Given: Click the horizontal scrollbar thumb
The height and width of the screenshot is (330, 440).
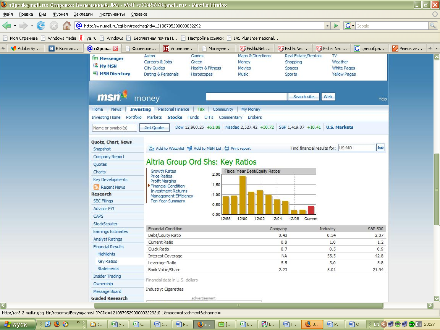Looking at the screenshot, I should coord(238,305).
